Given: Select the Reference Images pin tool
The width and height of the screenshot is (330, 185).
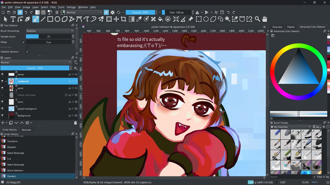Looking at the screenshot, I should tap(191, 19).
